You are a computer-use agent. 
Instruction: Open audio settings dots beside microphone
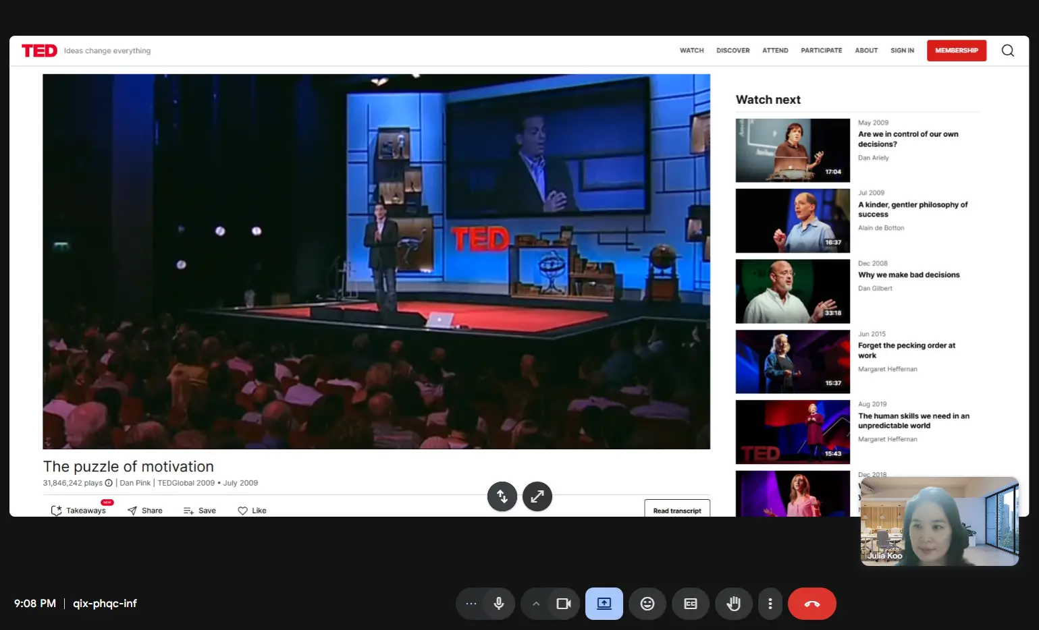[x=471, y=604]
